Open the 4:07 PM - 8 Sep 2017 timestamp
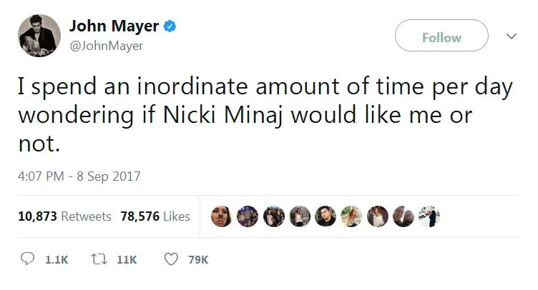This screenshot has height=290, width=538. click(x=79, y=176)
